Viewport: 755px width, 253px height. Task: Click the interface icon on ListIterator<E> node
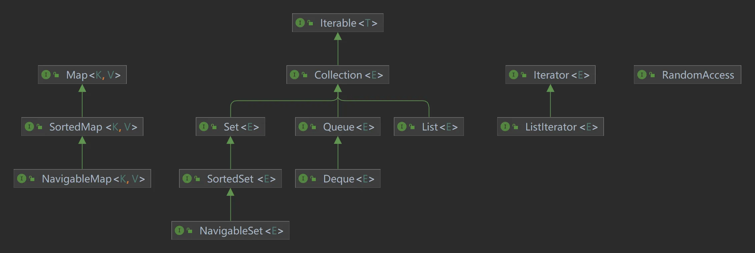505,126
